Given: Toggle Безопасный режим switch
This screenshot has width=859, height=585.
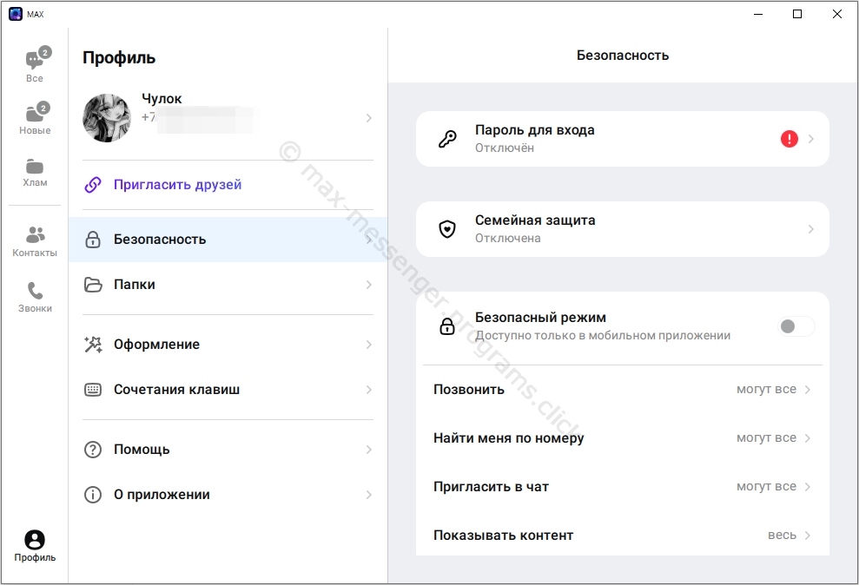Looking at the screenshot, I should tap(795, 326).
